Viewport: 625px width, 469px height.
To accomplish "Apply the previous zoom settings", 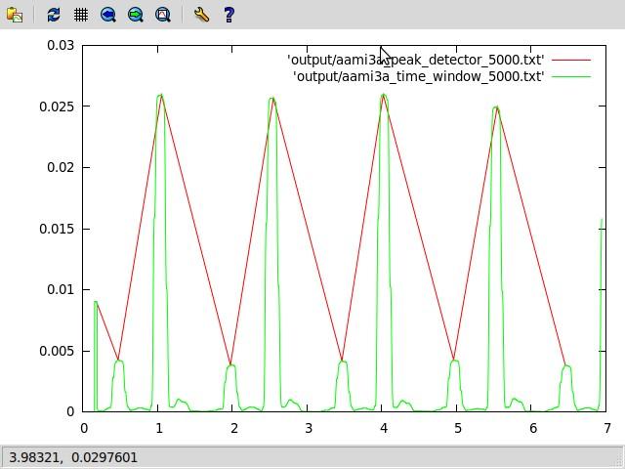I will 108,15.
